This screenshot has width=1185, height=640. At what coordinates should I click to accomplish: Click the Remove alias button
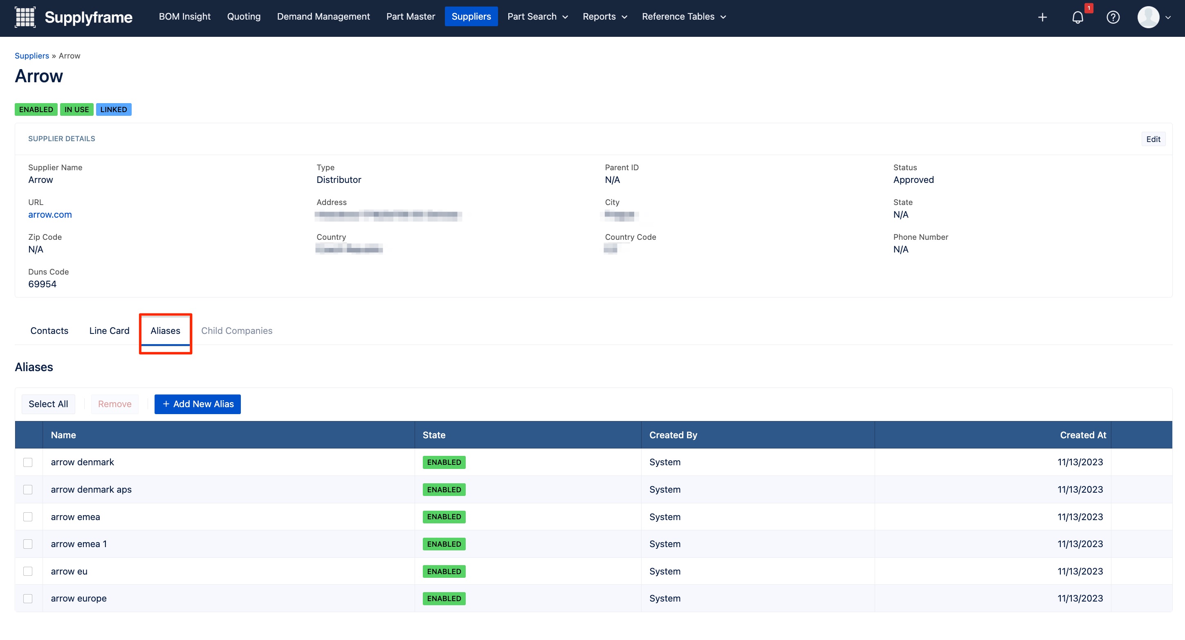click(x=114, y=404)
